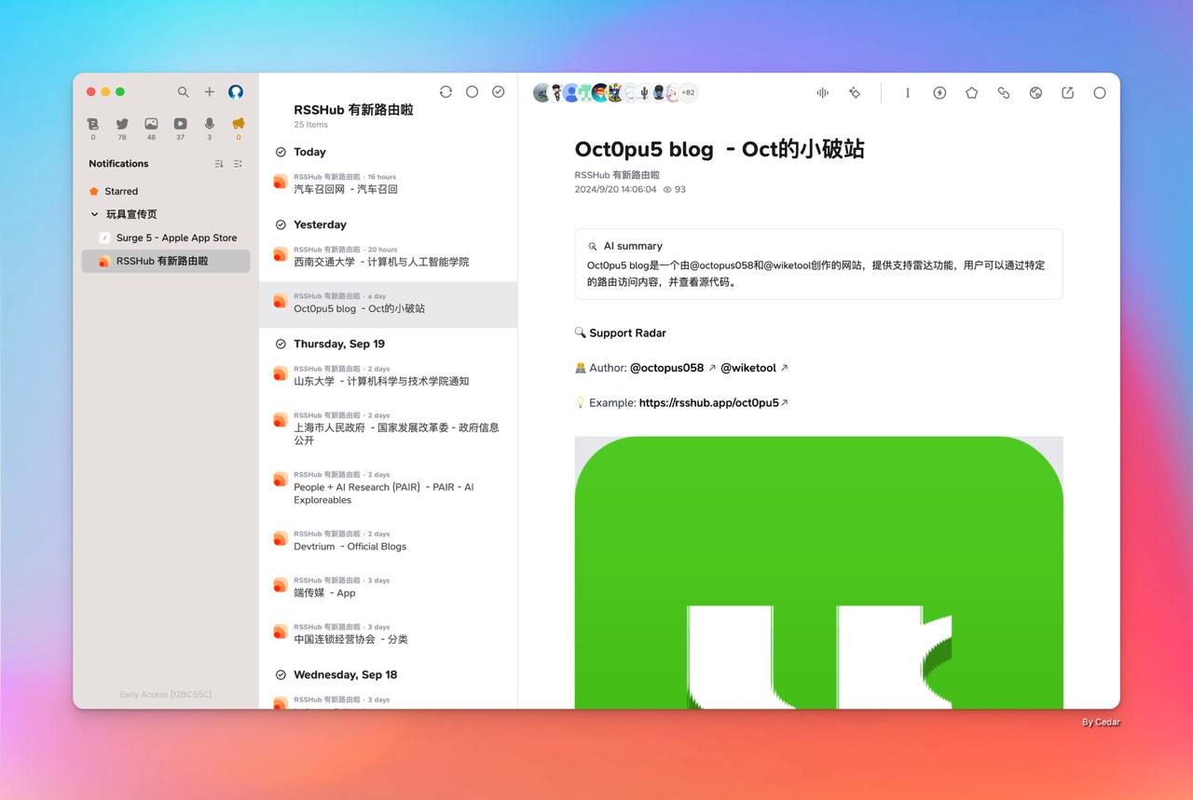The image size is (1193, 800).
Task: Switch to the Pictures view showing 48
Action: point(151,129)
